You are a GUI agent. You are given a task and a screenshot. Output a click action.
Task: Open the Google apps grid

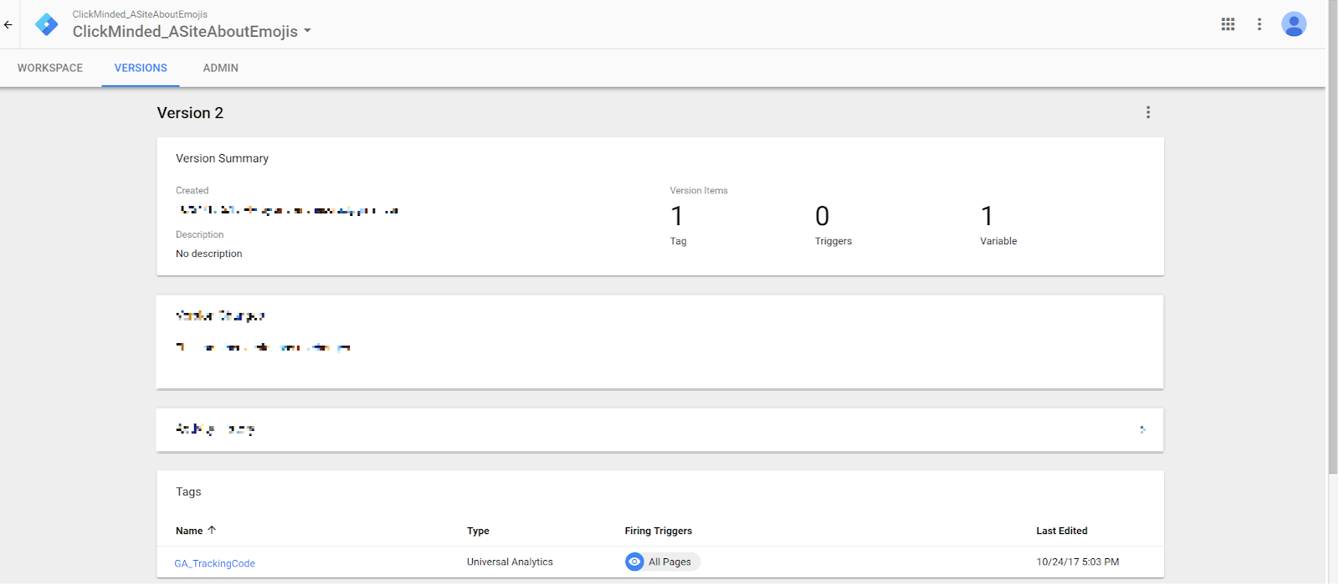tap(1228, 24)
